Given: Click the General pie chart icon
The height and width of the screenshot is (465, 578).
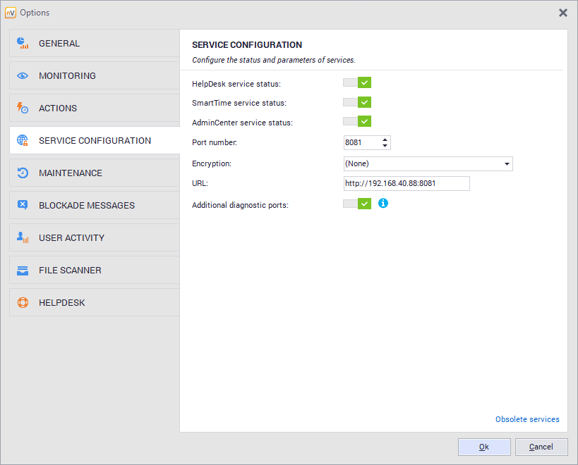Looking at the screenshot, I should click(23, 44).
